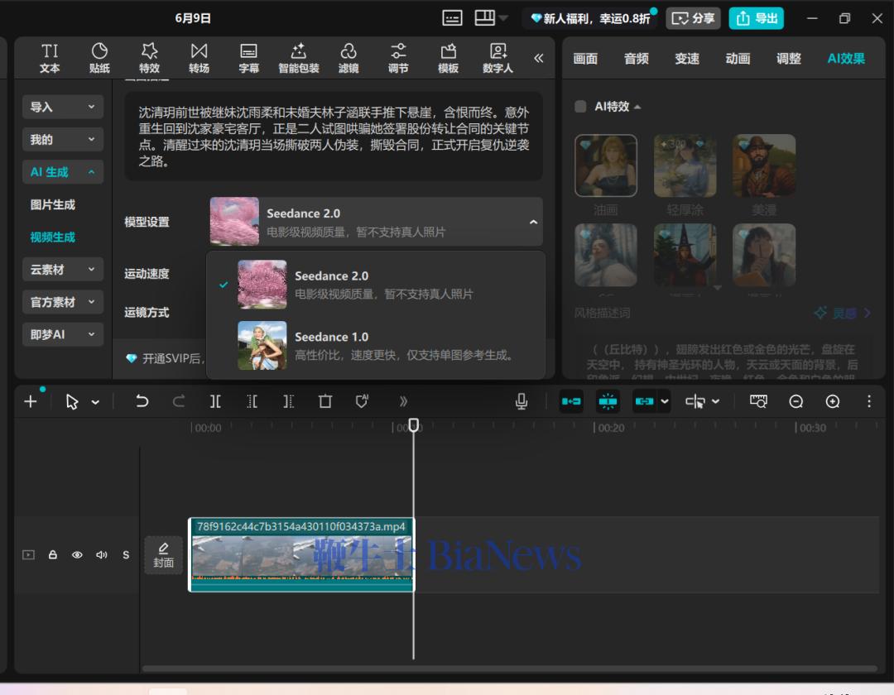This screenshot has height=695, width=894.
Task: Choose Seedance 2.0 in dropdown list
Action: [376, 285]
